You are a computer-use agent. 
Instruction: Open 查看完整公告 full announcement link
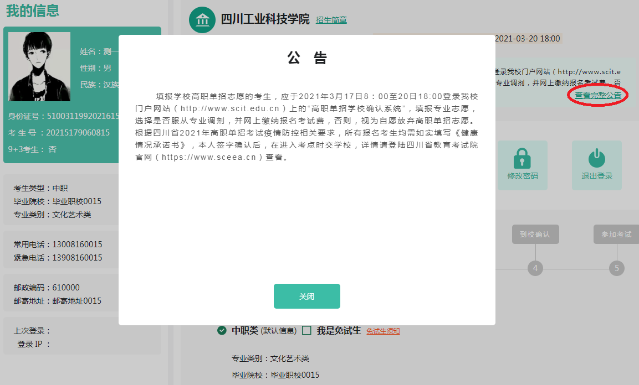597,95
